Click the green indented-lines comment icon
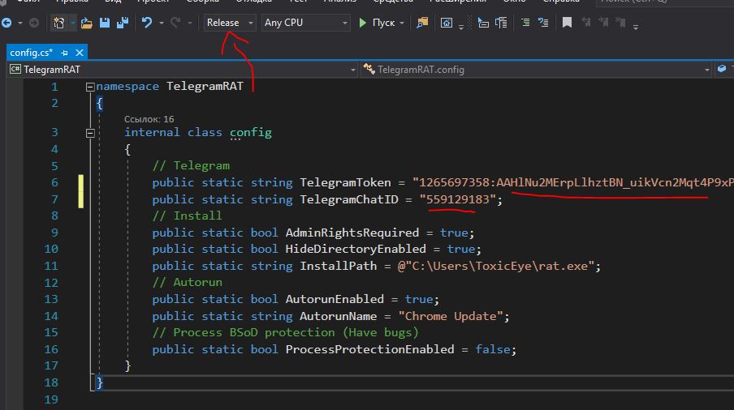 525,23
